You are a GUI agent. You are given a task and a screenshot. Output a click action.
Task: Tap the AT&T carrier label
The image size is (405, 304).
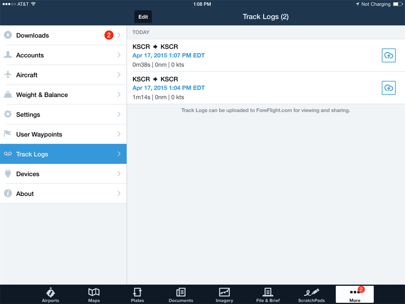(23, 4)
